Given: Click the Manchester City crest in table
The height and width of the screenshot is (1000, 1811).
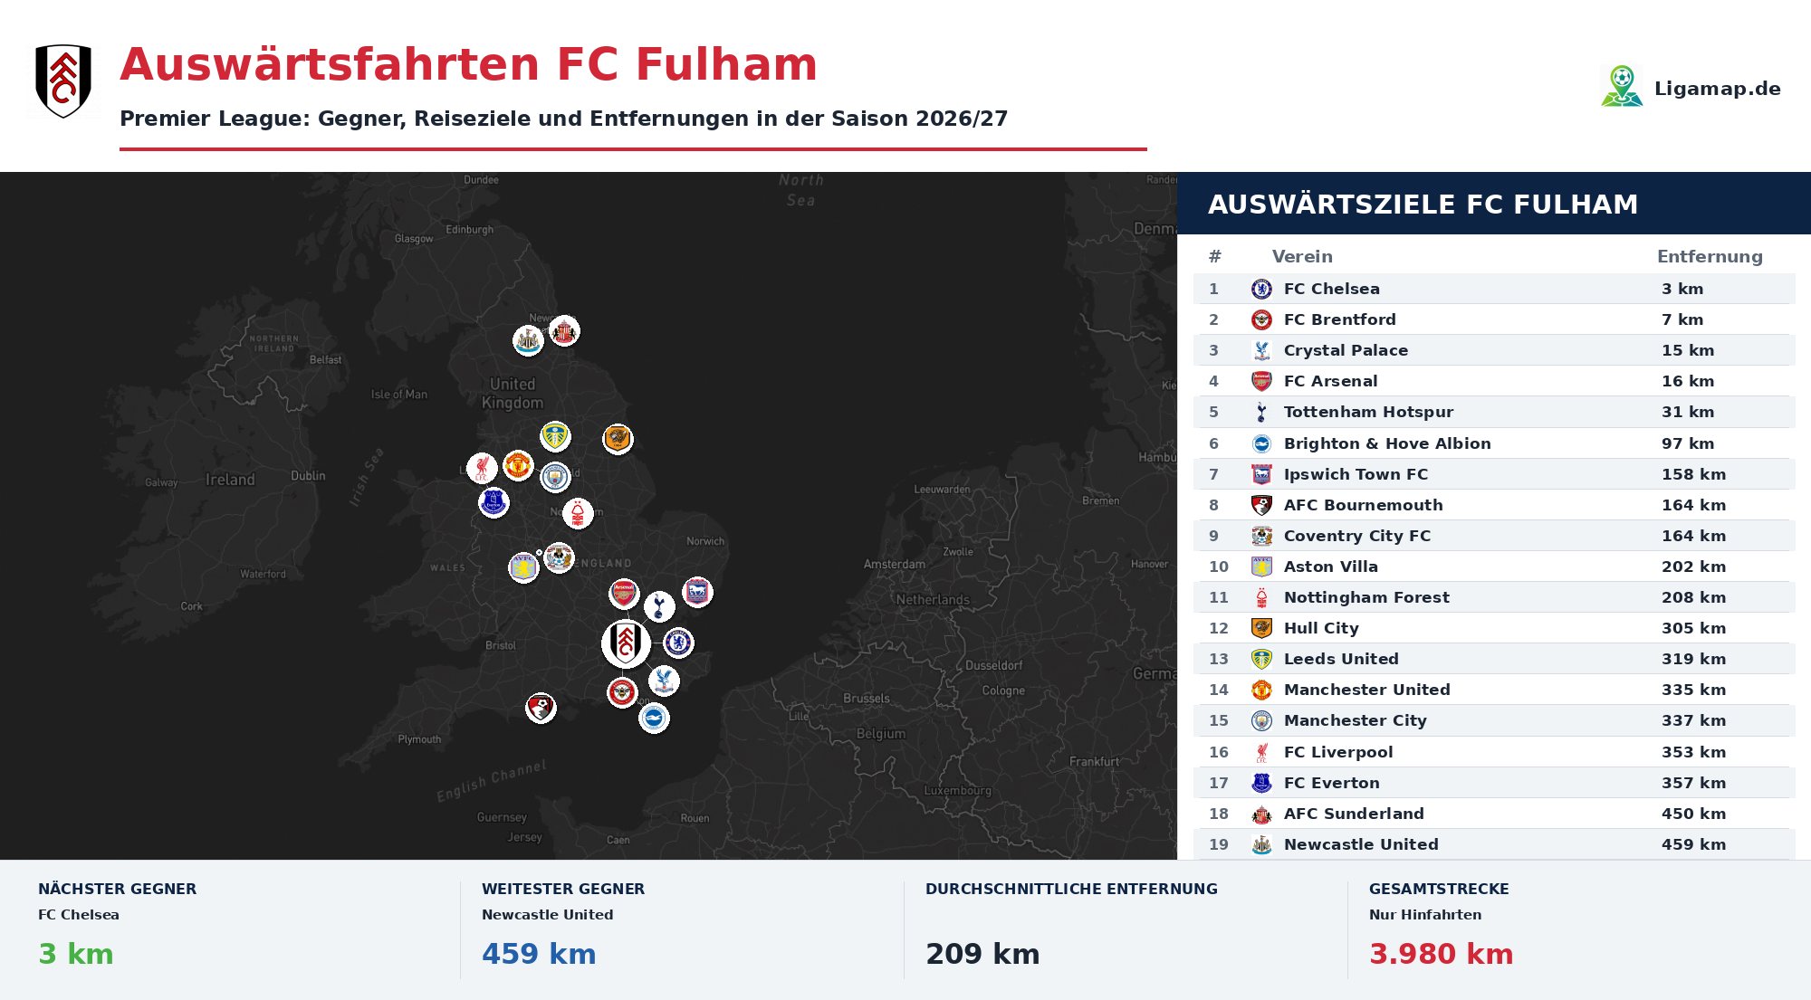Looking at the screenshot, I should (1261, 721).
